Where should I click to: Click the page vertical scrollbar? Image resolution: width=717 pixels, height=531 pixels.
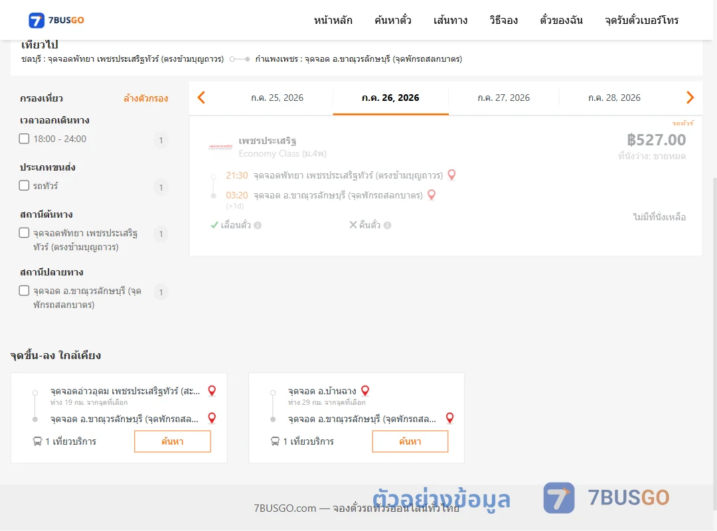tap(714, 343)
